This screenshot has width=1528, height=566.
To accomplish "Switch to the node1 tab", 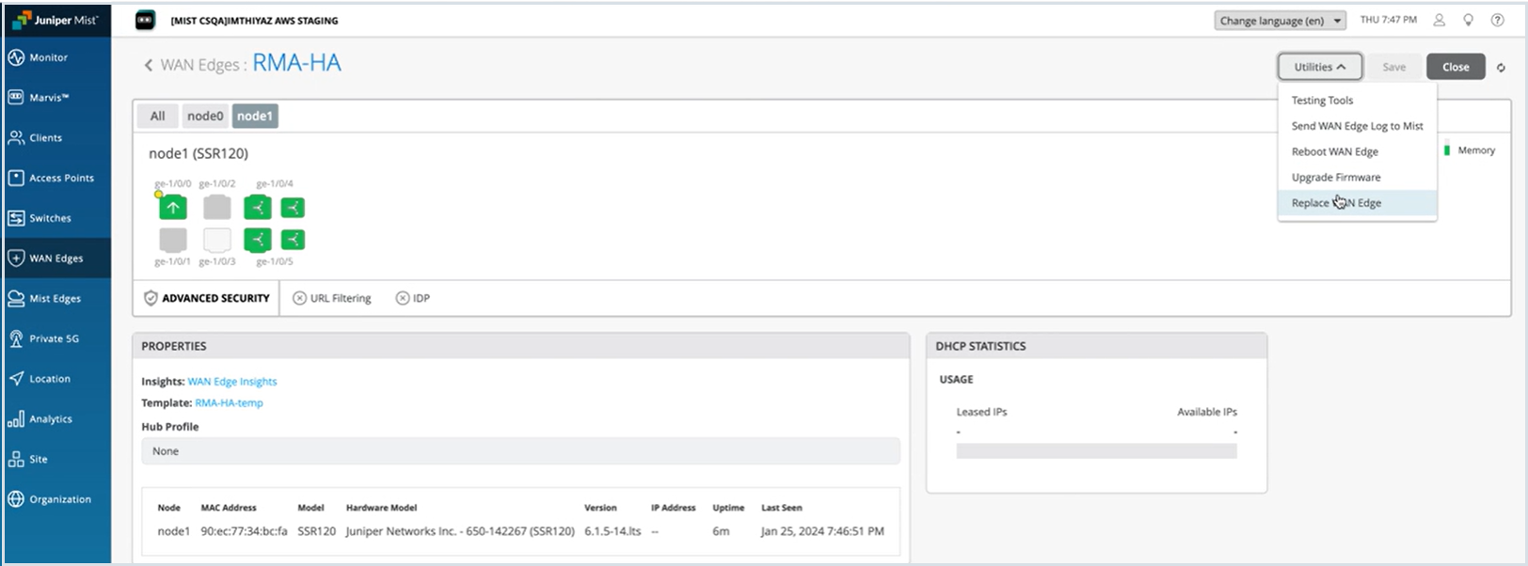I will click(x=255, y=117).
